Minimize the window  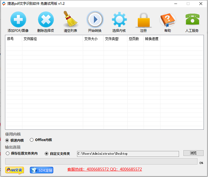tap(176, 4)
